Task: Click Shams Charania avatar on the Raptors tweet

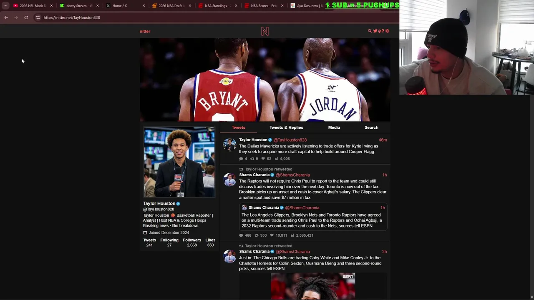Action: 229,180
